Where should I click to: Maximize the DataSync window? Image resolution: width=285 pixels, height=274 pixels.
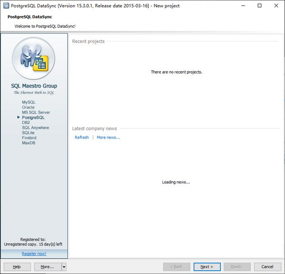(259, 6)
